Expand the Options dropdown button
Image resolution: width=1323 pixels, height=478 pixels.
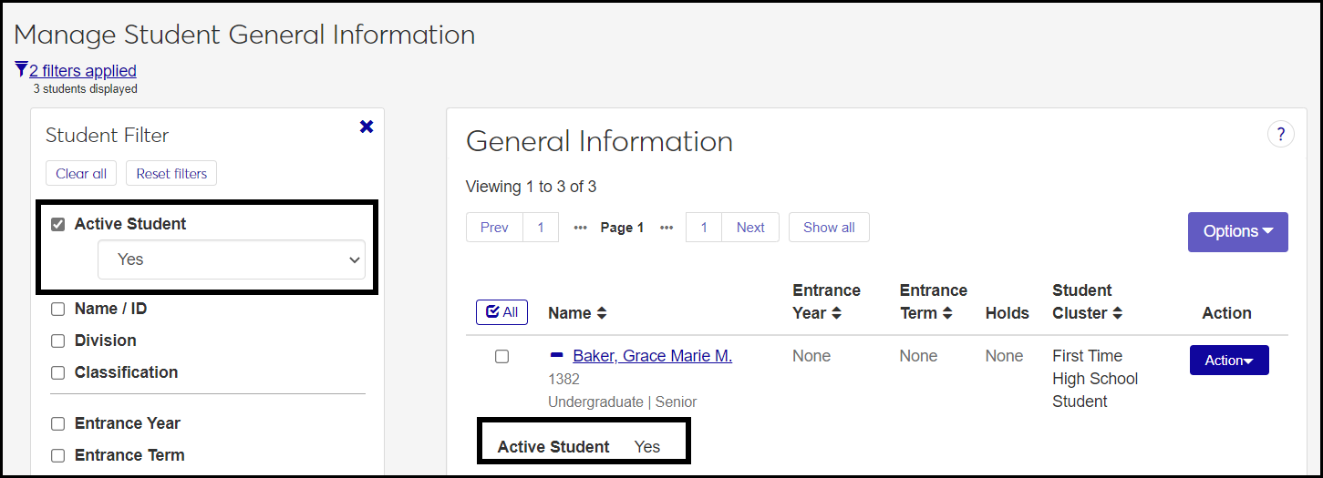(1237, 231)
